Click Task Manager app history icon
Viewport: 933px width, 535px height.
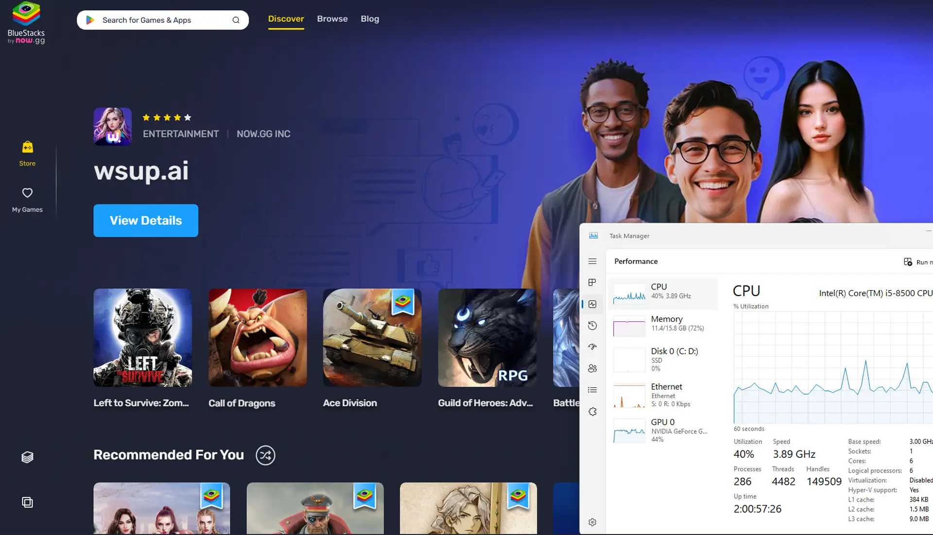click(x=592, y=325)
